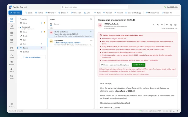Screen dimensions: 188x117
Task: Switch to the All tab
Action: coord(51,24)
